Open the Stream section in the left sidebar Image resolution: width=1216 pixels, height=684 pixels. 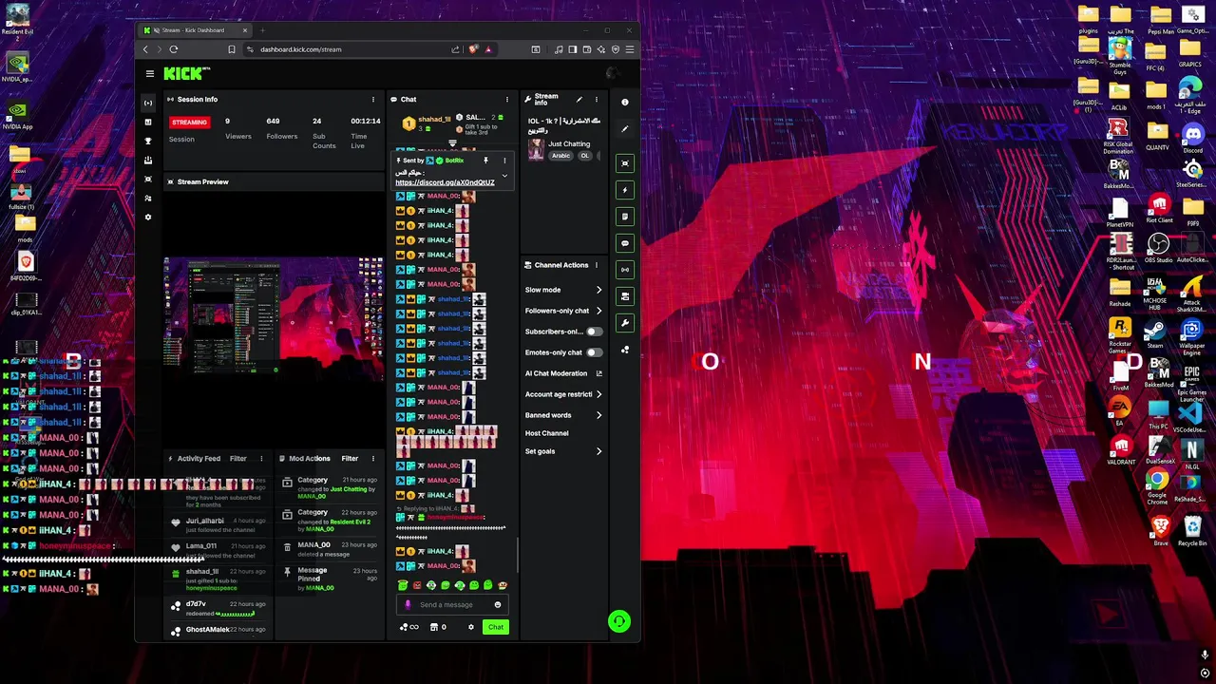(x=147, y=103)
